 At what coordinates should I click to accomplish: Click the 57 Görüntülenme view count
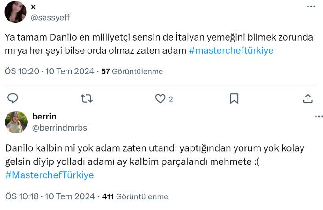coord(132,71)
